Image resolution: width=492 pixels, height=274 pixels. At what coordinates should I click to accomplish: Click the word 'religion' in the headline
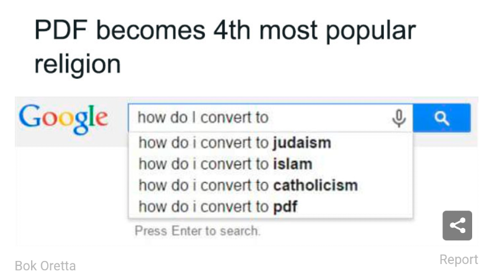(x=77, y=63)
